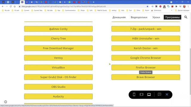Viewport: 191px width, 107px height.
Task: Open the Уроки page
Action: (x=156, y=17)
